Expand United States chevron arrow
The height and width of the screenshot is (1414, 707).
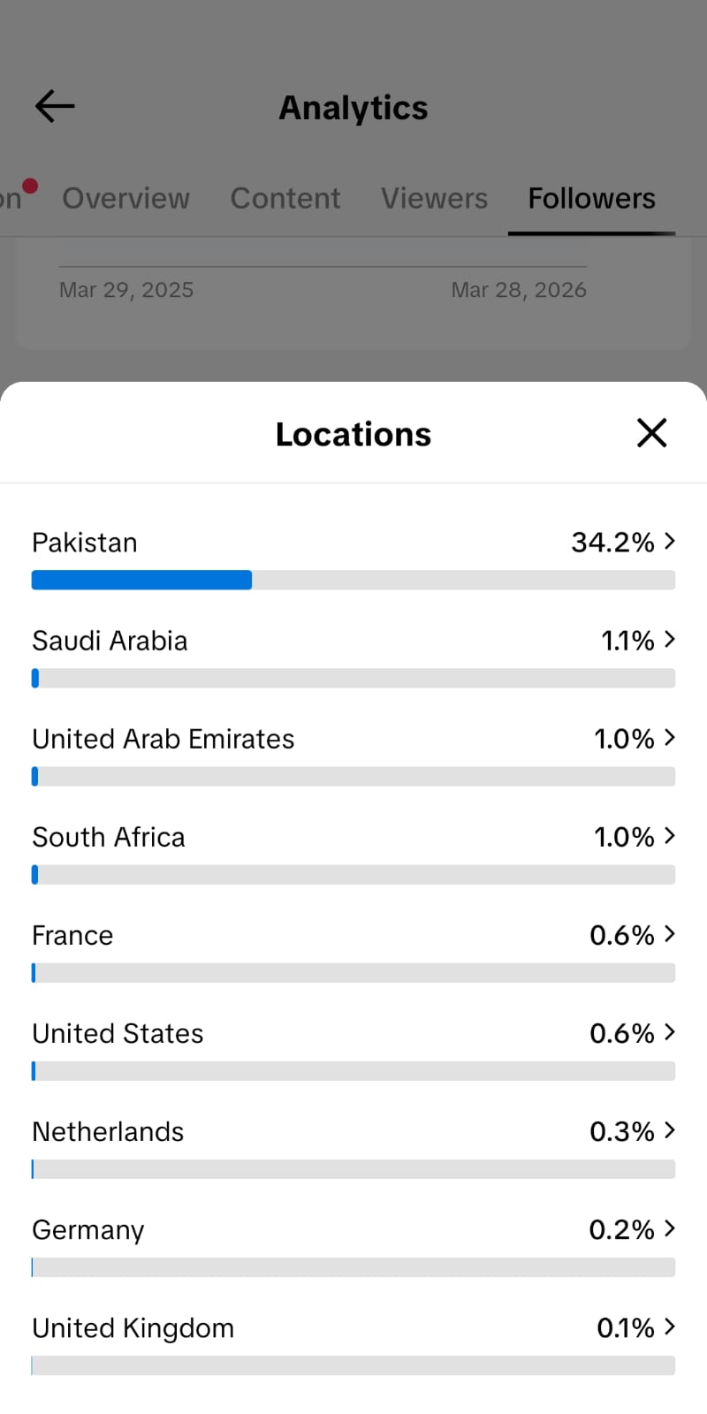point(670,1031)
